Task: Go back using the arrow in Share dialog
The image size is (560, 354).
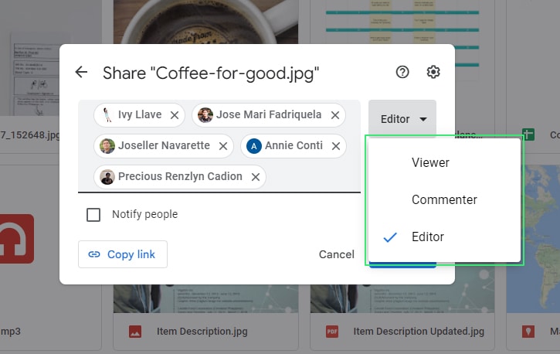Action: click(81, 72)
